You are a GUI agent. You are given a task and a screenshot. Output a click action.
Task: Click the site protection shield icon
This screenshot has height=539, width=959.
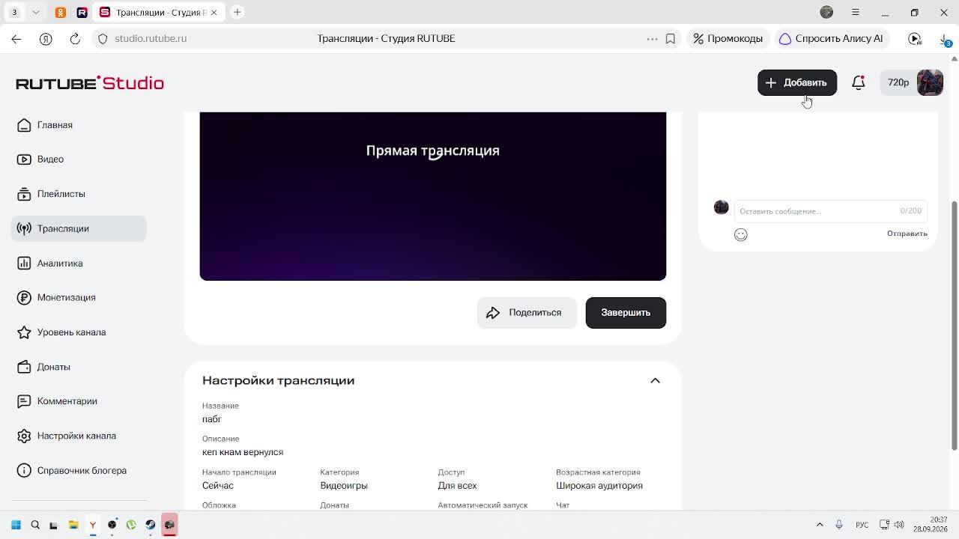coord(103,38)
